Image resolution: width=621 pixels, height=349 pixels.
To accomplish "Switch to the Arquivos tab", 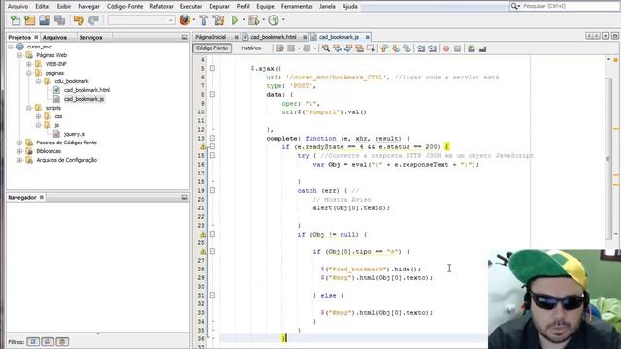I will tap(54, 37).
